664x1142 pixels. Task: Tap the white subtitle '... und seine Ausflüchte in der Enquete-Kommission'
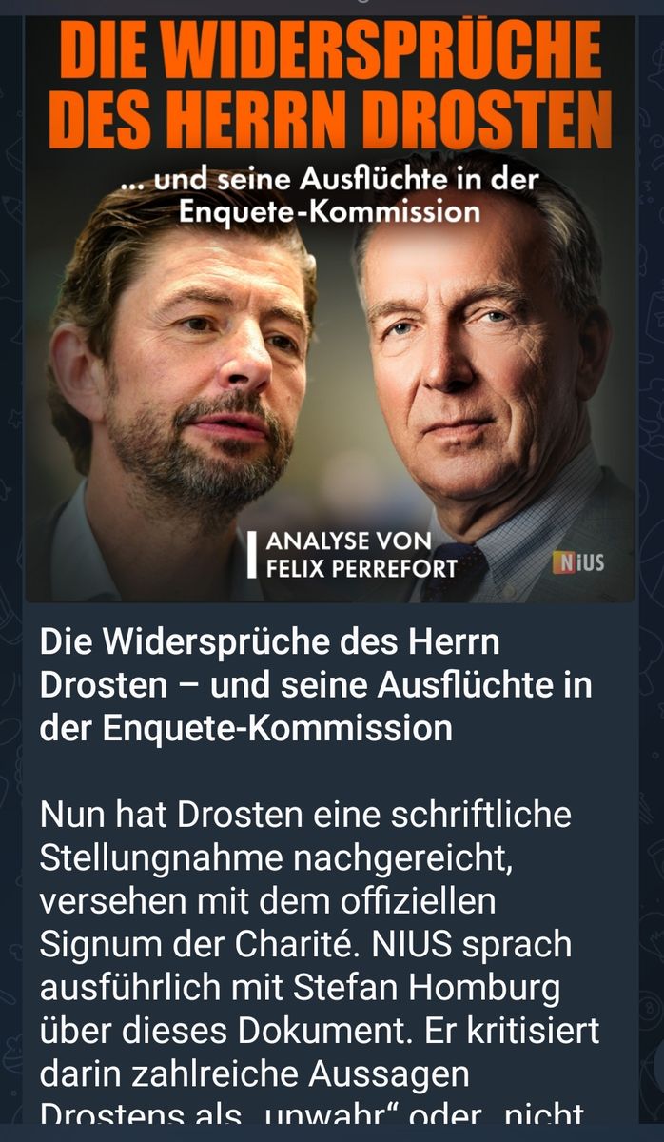click(x=330, y=194)
